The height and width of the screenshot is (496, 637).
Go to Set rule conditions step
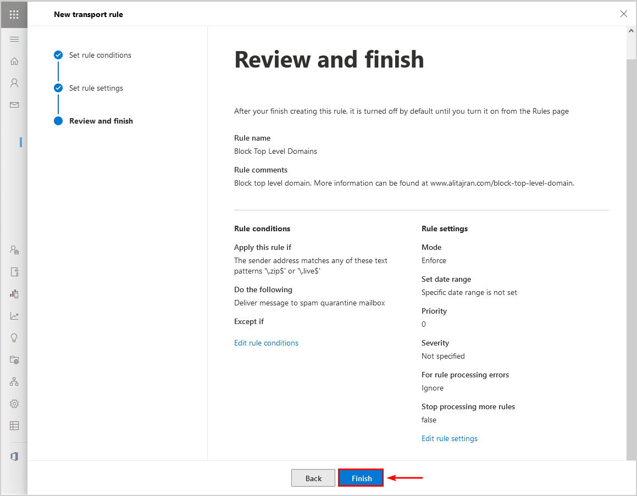point(100,55)
